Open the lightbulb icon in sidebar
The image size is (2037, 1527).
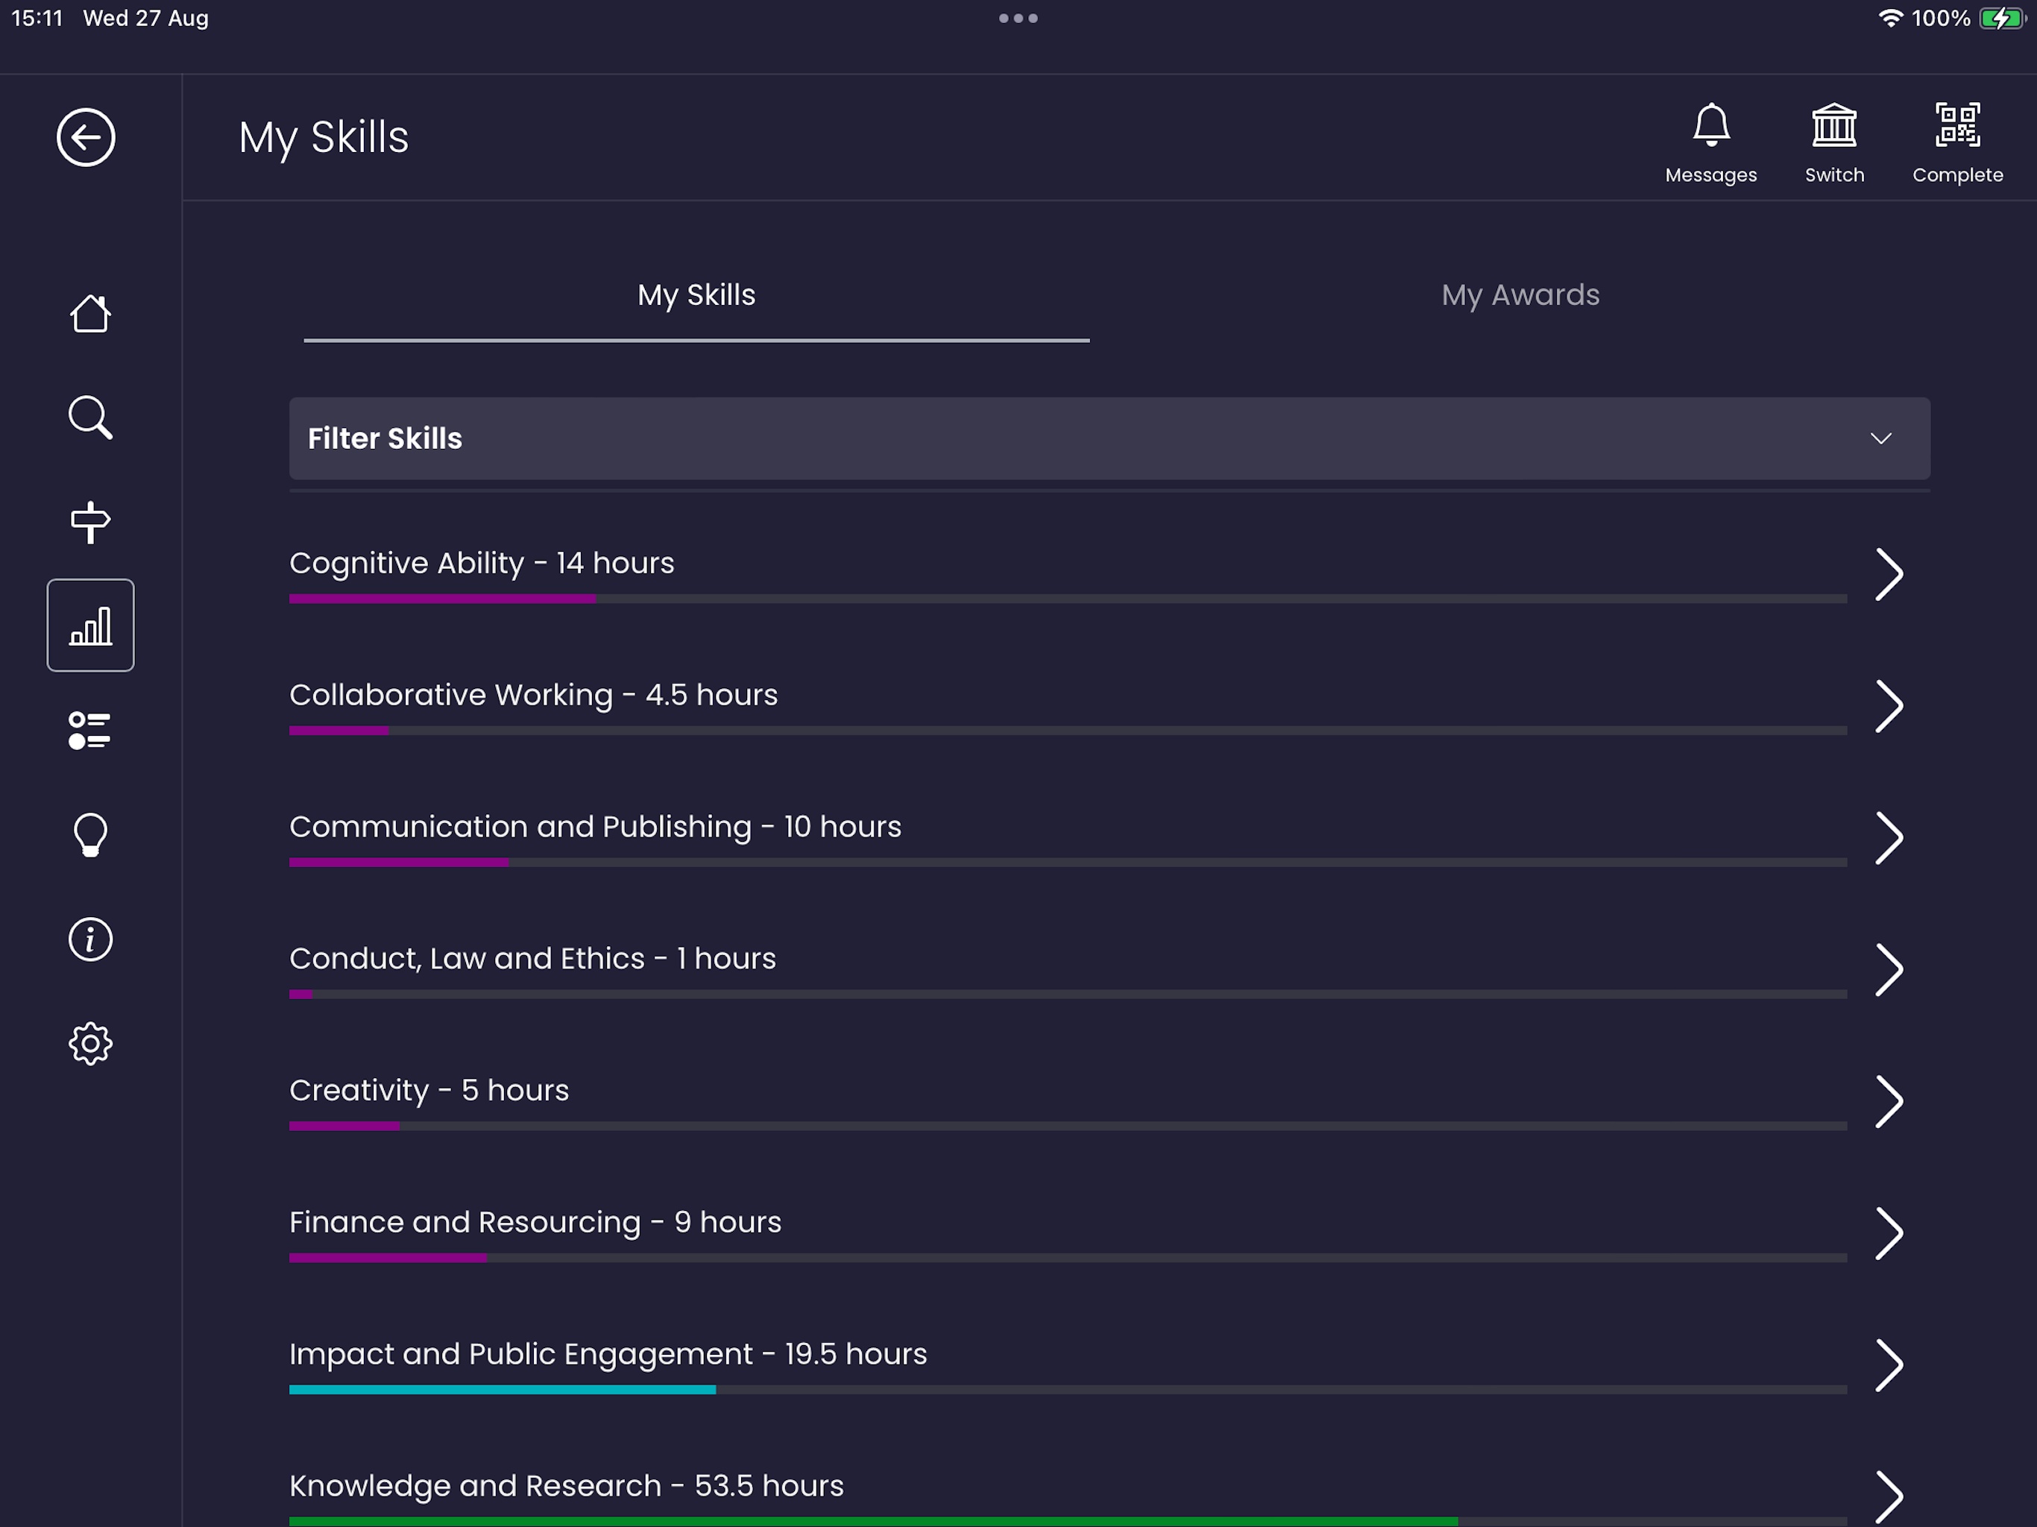coord(90,835)
